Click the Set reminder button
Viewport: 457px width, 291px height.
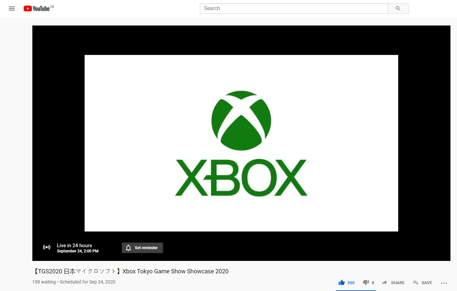pos(142,248)
